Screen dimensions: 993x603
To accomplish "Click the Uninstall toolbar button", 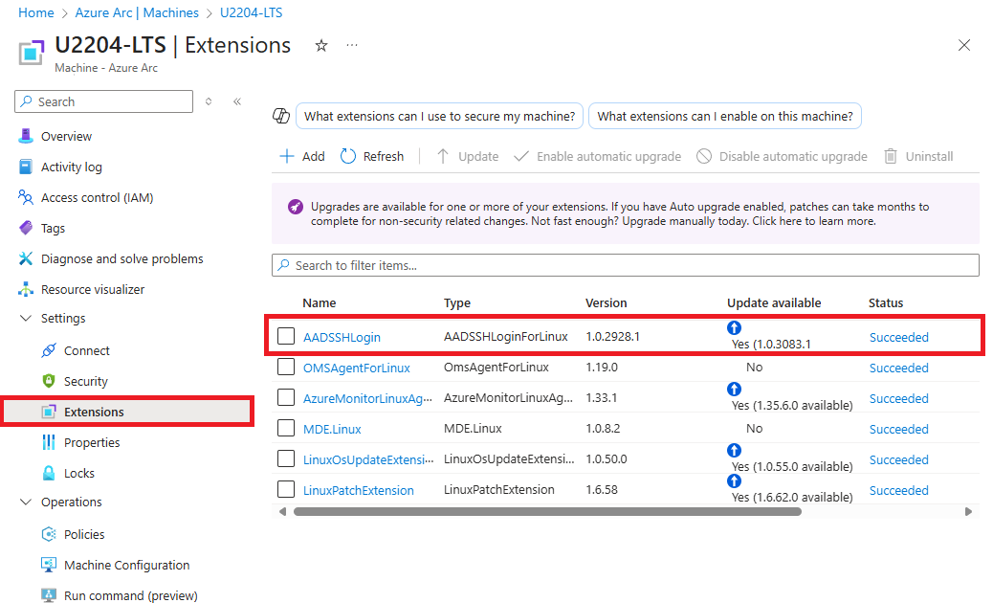I will point(919,156).
